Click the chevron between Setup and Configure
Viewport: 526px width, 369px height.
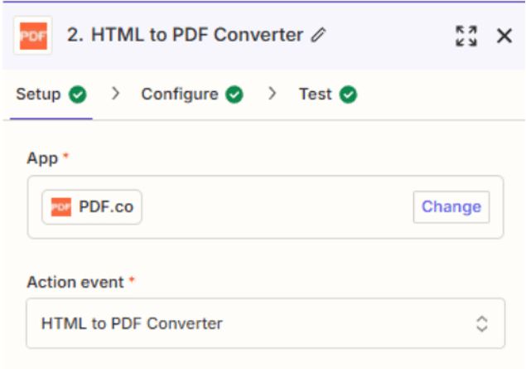[116, 94]
